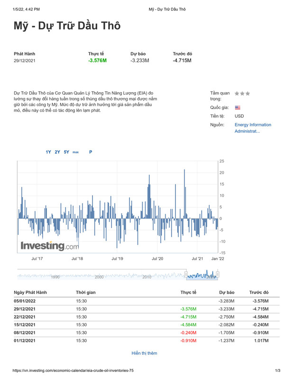Grab the left range slider handle
This screenshot has width=293, height=380.
click(x=186, y=275)
